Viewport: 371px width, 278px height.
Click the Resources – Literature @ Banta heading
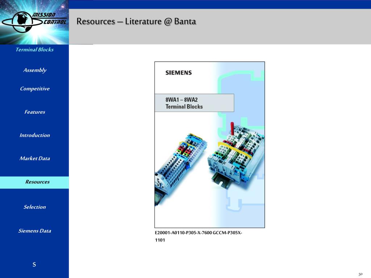pos(136,21)
